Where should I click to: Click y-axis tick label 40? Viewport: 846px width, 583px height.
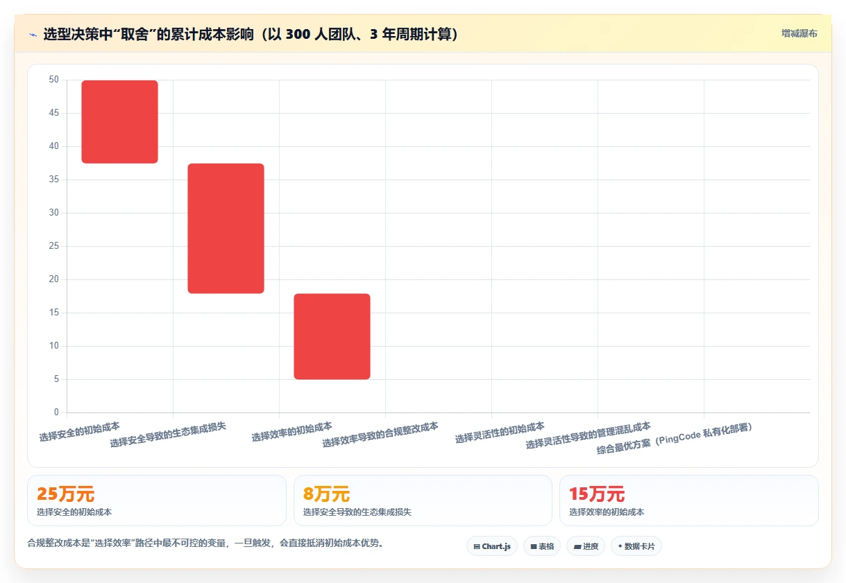coord(54,146)
